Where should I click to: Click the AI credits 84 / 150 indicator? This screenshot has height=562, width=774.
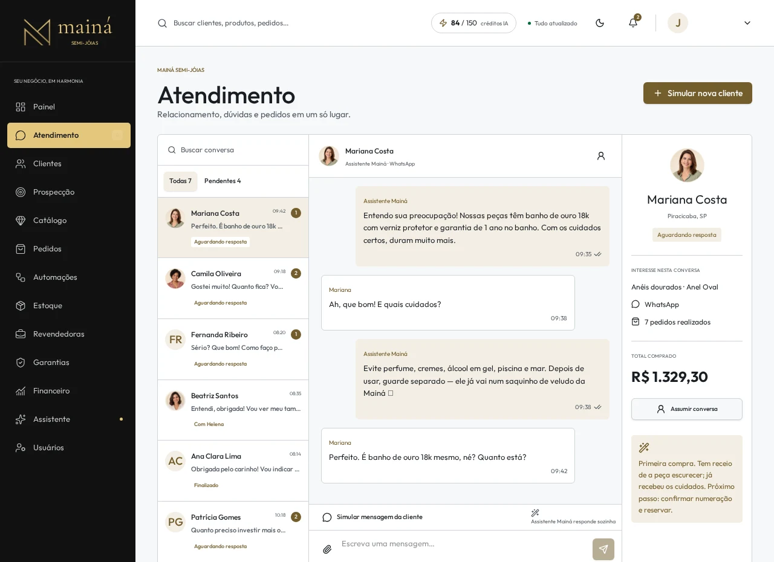(x=473, y=23)
